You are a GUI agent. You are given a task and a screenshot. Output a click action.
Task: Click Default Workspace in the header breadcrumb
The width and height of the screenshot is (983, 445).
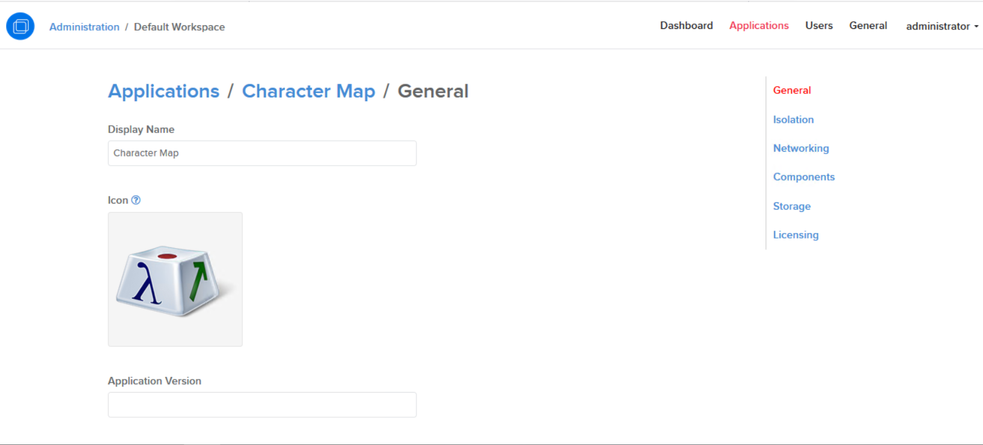point(179,27)
